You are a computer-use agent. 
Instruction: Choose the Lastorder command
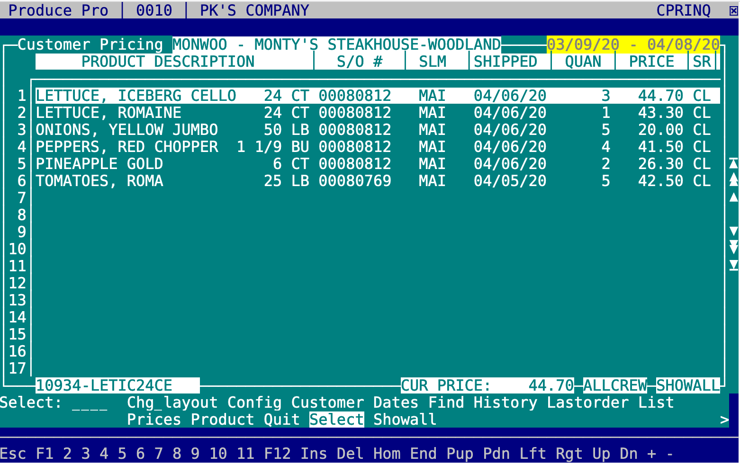(587, 402)
